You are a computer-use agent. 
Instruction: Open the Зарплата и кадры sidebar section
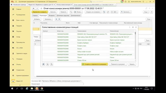[x=22, y=53]
